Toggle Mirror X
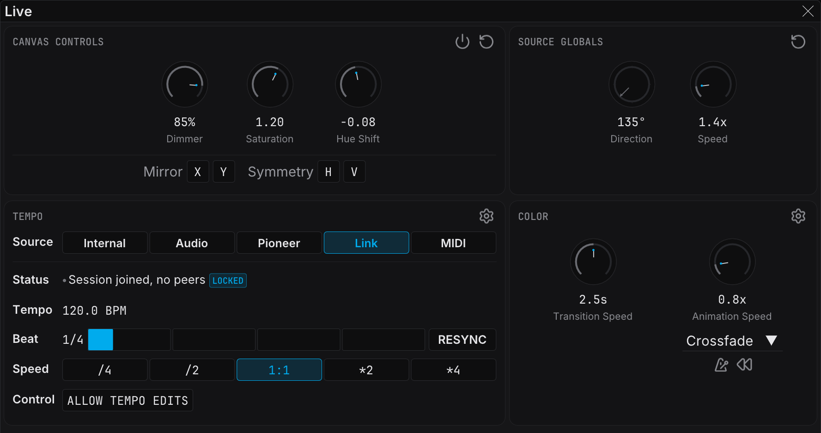Screen dimensions: 821x433 [198, 172]
